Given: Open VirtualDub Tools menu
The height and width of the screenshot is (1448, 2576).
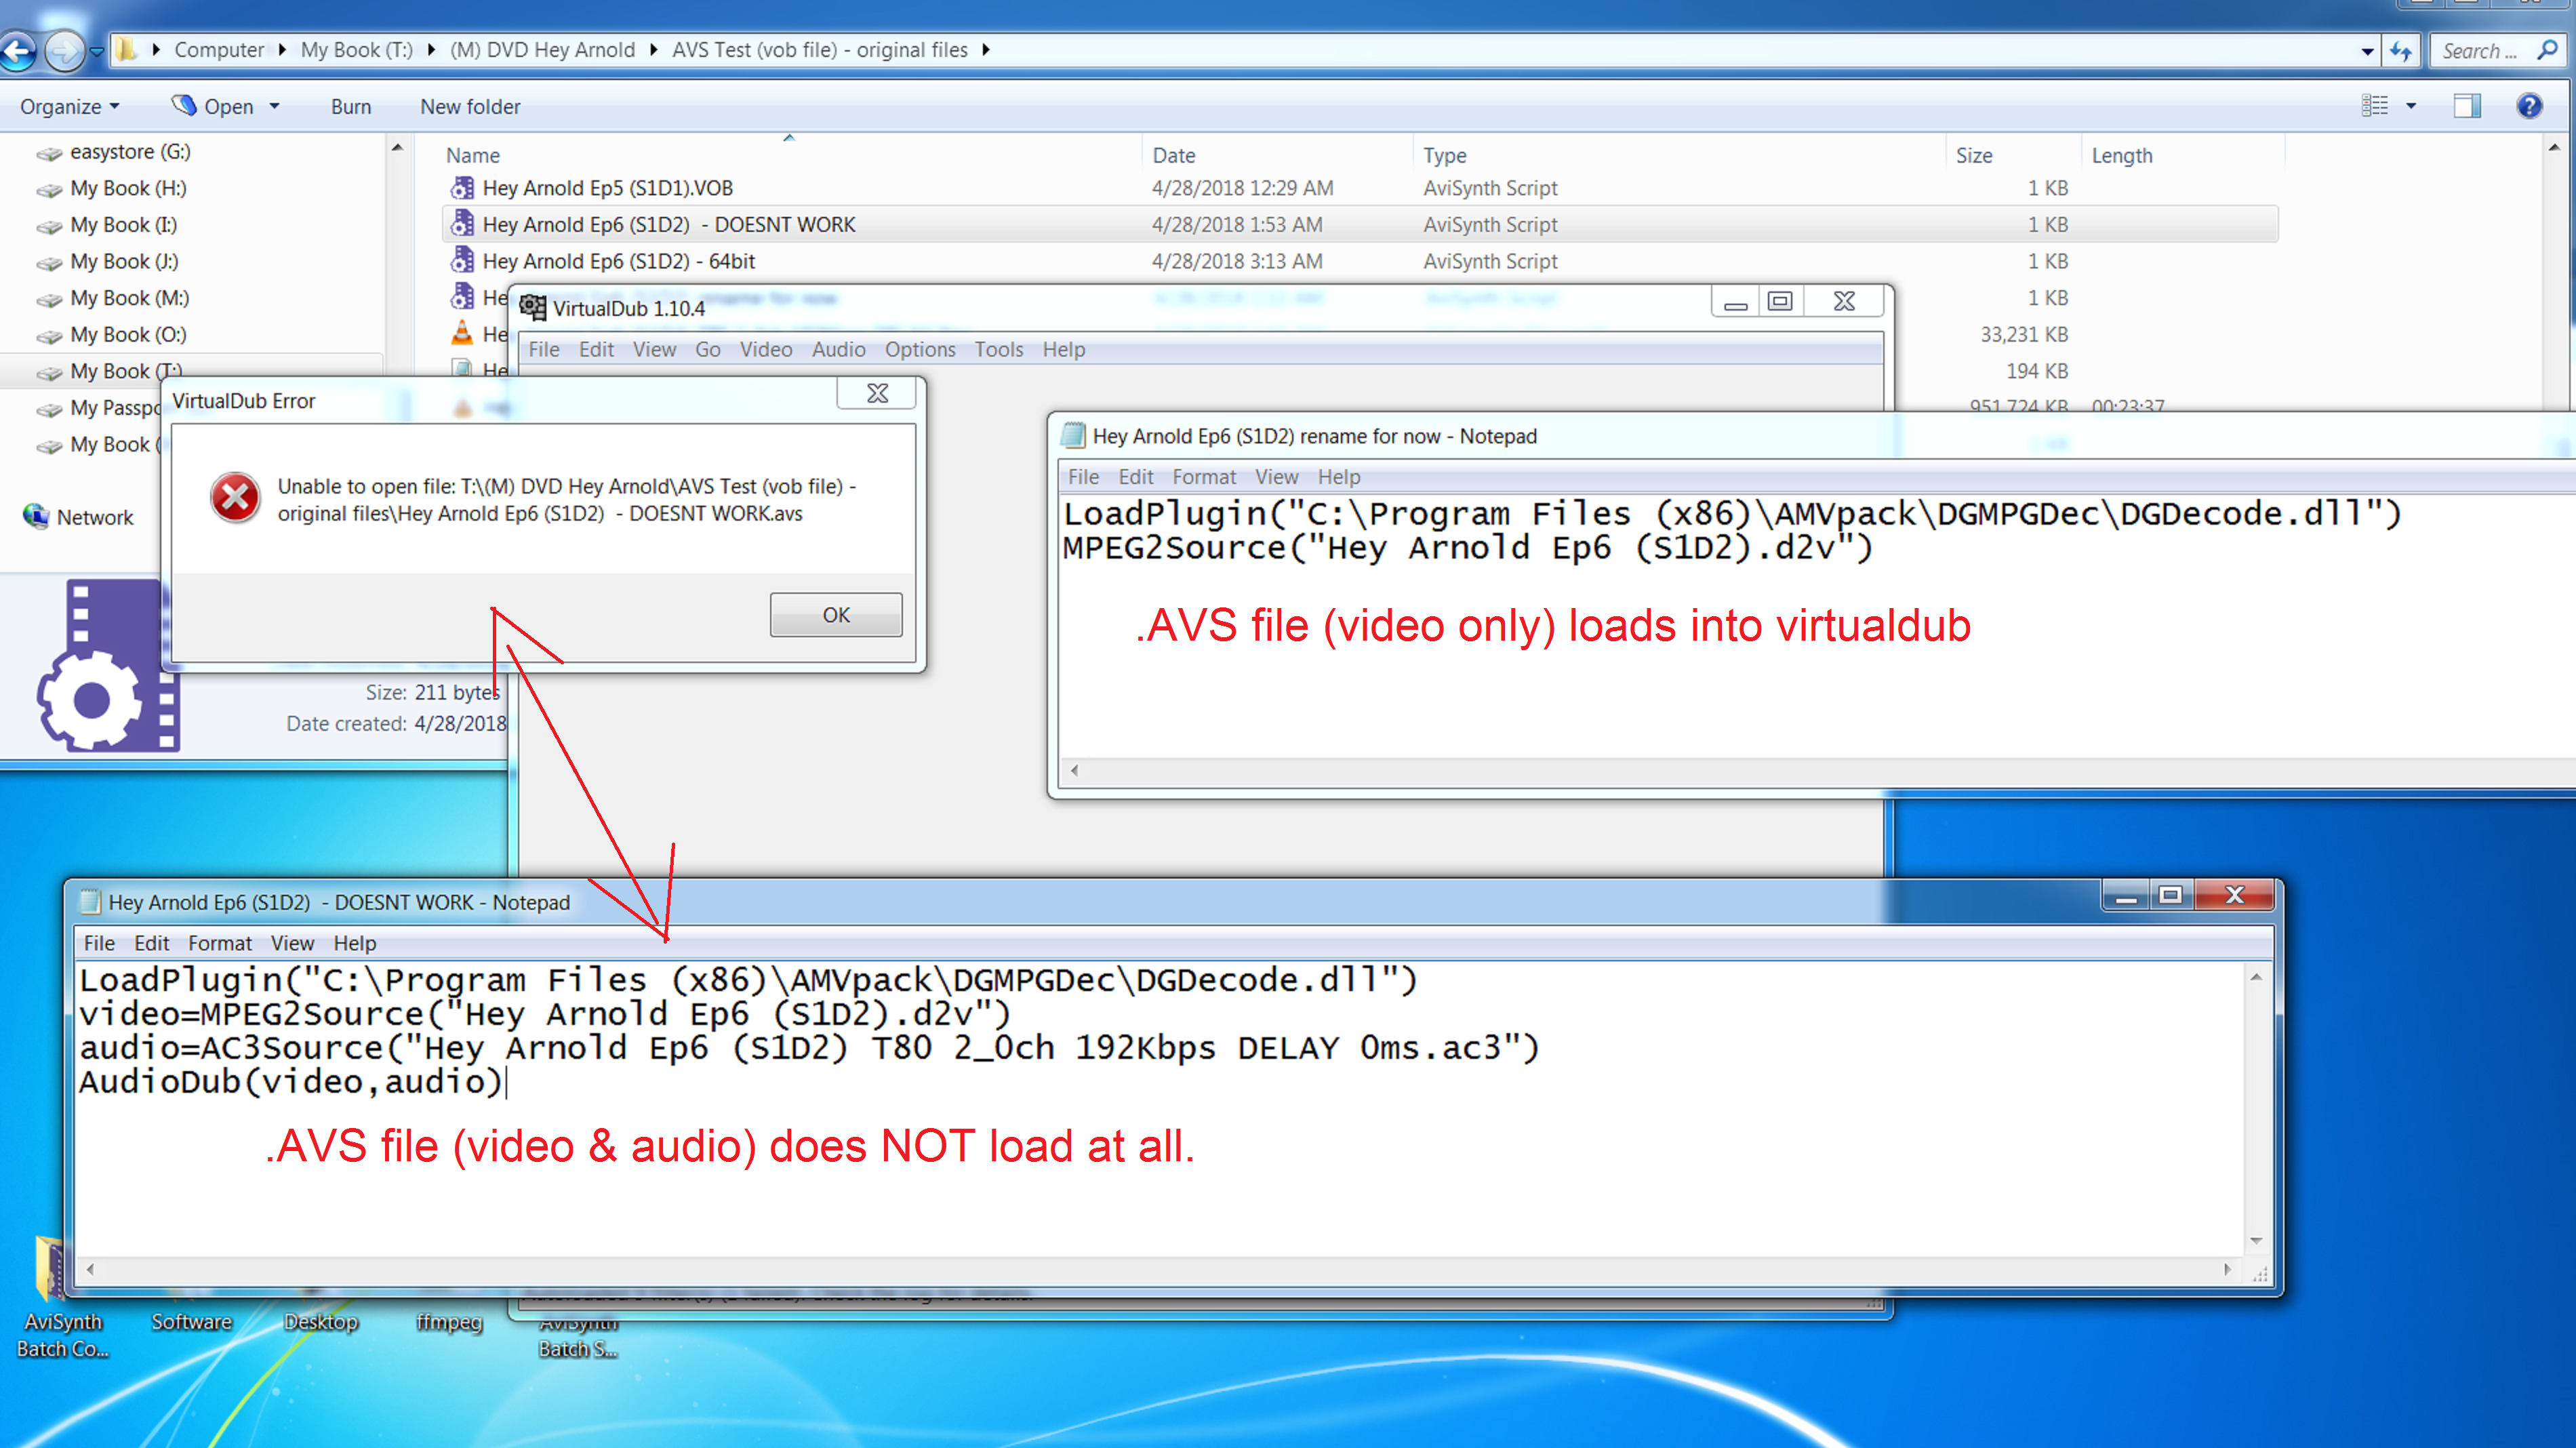Looking at the screenshot, I should [999, 350].
